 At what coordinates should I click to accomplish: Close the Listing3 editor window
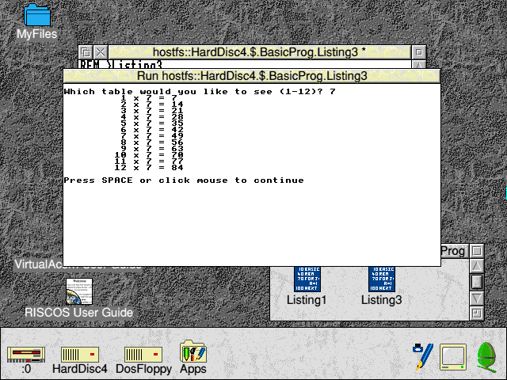point(100,52)
